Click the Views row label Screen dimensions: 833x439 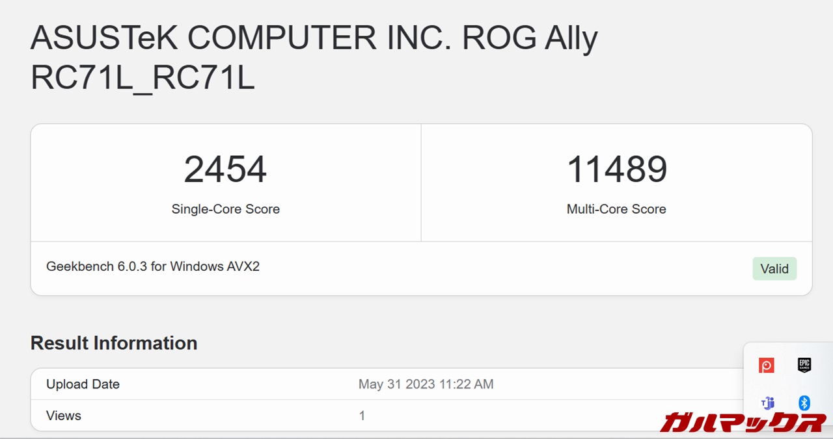click(x=64, y=416)
